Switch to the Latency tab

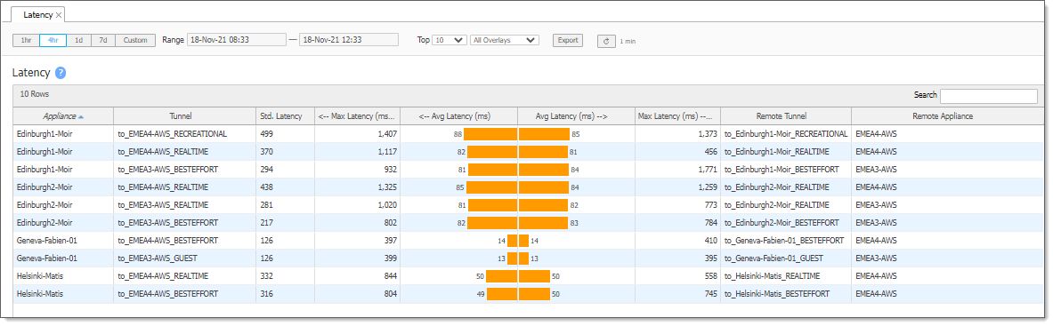(37, 15)
